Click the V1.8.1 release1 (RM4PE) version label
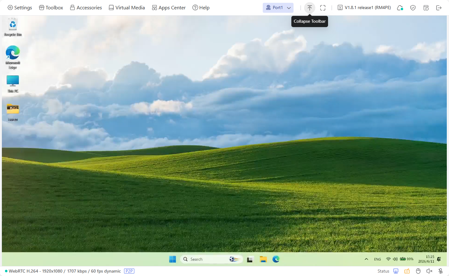Image resolution: width=449 pixels, height=276 pixels. (x=364, y=7)
